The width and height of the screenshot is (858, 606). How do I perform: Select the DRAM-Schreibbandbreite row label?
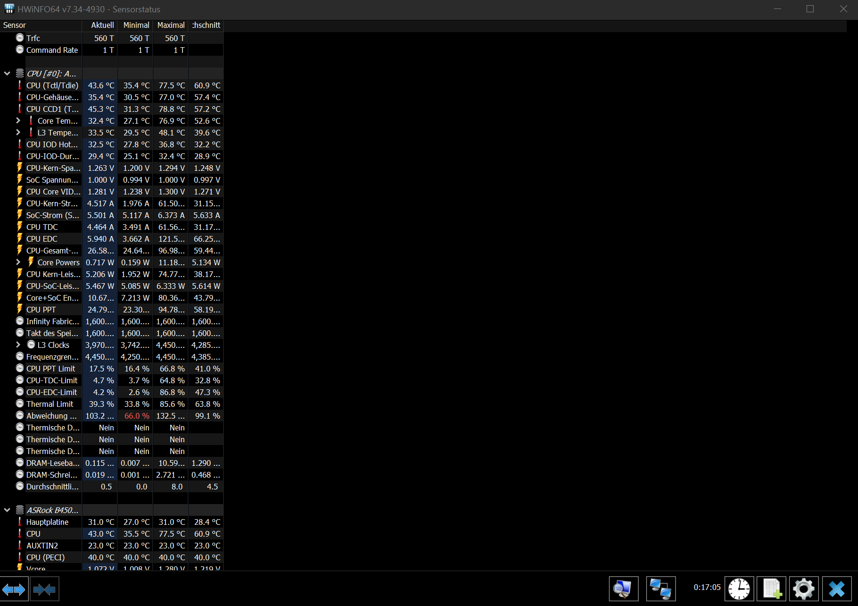pyautogui.click(x=51, y=475)
